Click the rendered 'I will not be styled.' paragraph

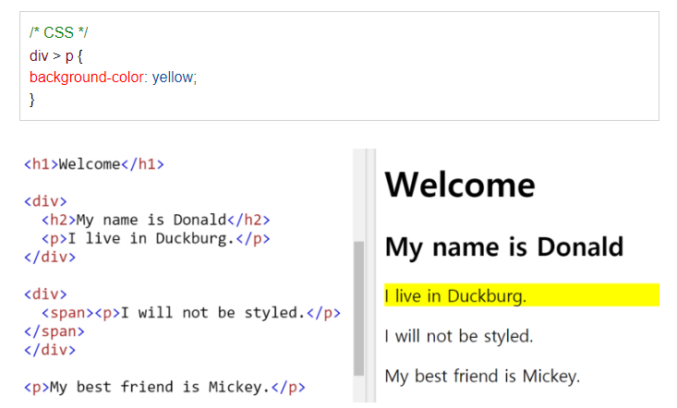pyautogui.click(x=459, y=336)
